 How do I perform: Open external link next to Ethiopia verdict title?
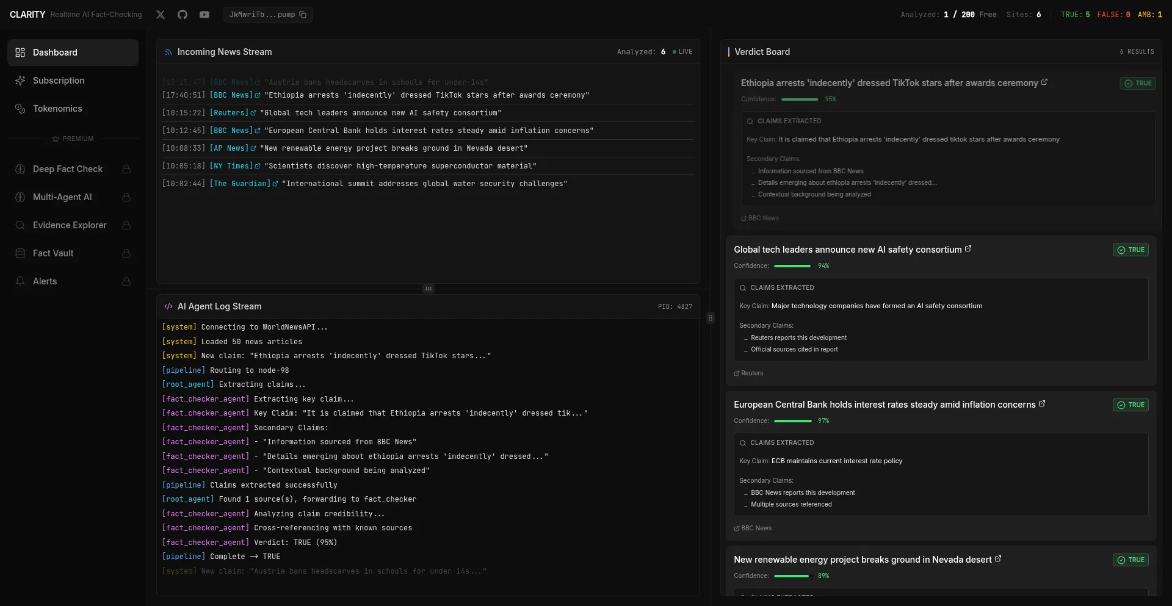coord(1044,82)
